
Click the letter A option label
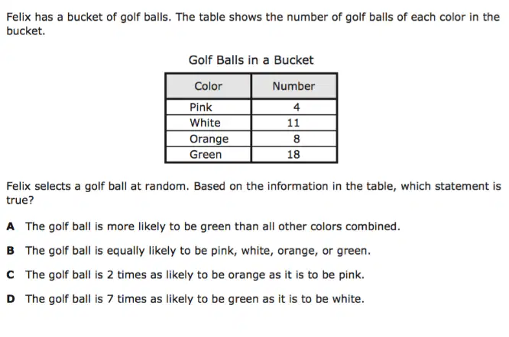click(x=11, y=226)
